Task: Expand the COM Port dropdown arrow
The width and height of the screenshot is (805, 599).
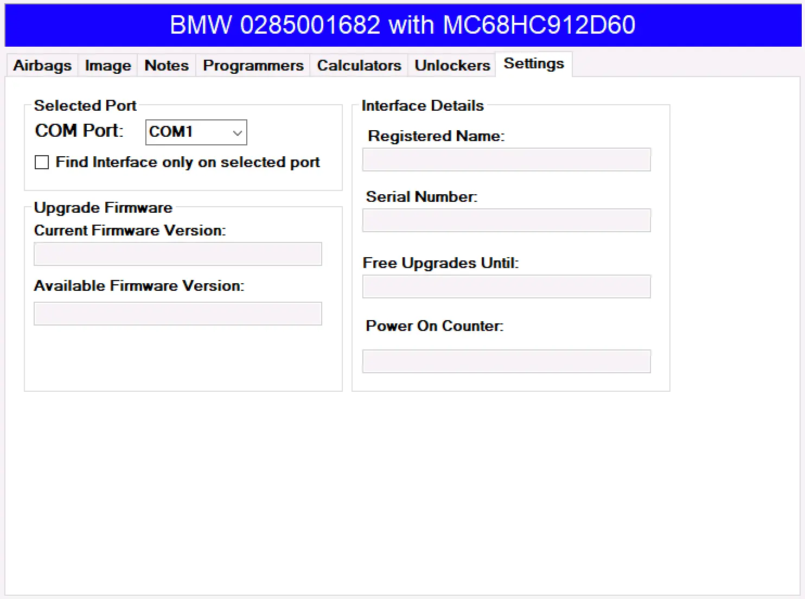Action: 237,133
